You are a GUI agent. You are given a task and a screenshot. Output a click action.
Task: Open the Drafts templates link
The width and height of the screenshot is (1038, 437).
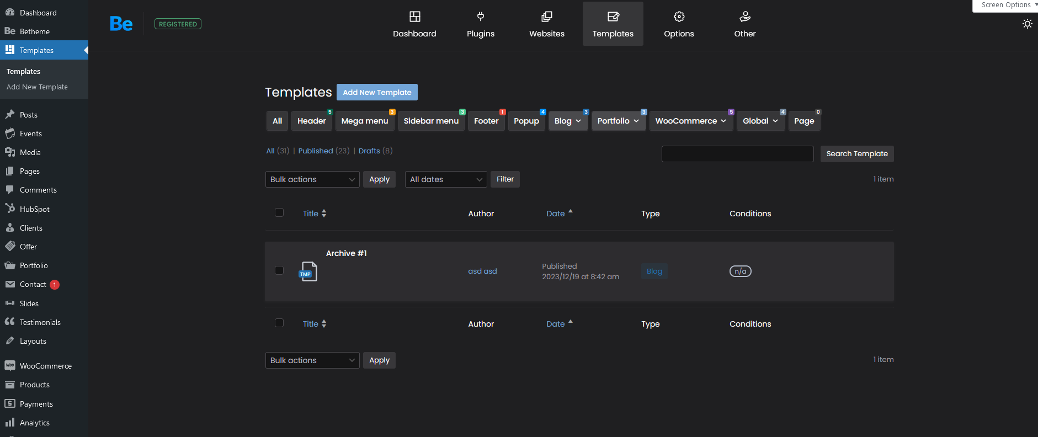pyautogui.click(x=369, y=151)
